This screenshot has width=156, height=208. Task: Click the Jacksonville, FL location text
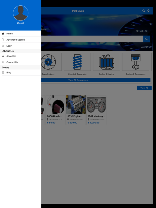(56, 119)
